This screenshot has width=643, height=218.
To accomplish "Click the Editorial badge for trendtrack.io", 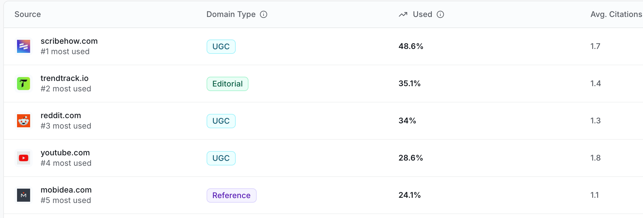I will point(228,84).
